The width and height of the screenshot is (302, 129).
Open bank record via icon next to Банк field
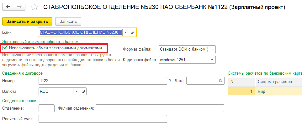coord(132,32)
